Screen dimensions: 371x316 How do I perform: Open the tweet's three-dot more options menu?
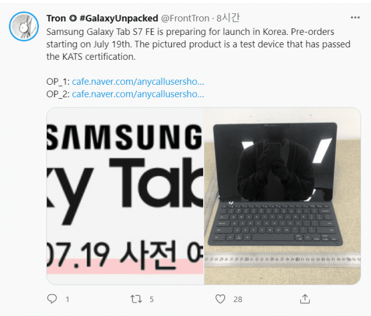[355, 17]
